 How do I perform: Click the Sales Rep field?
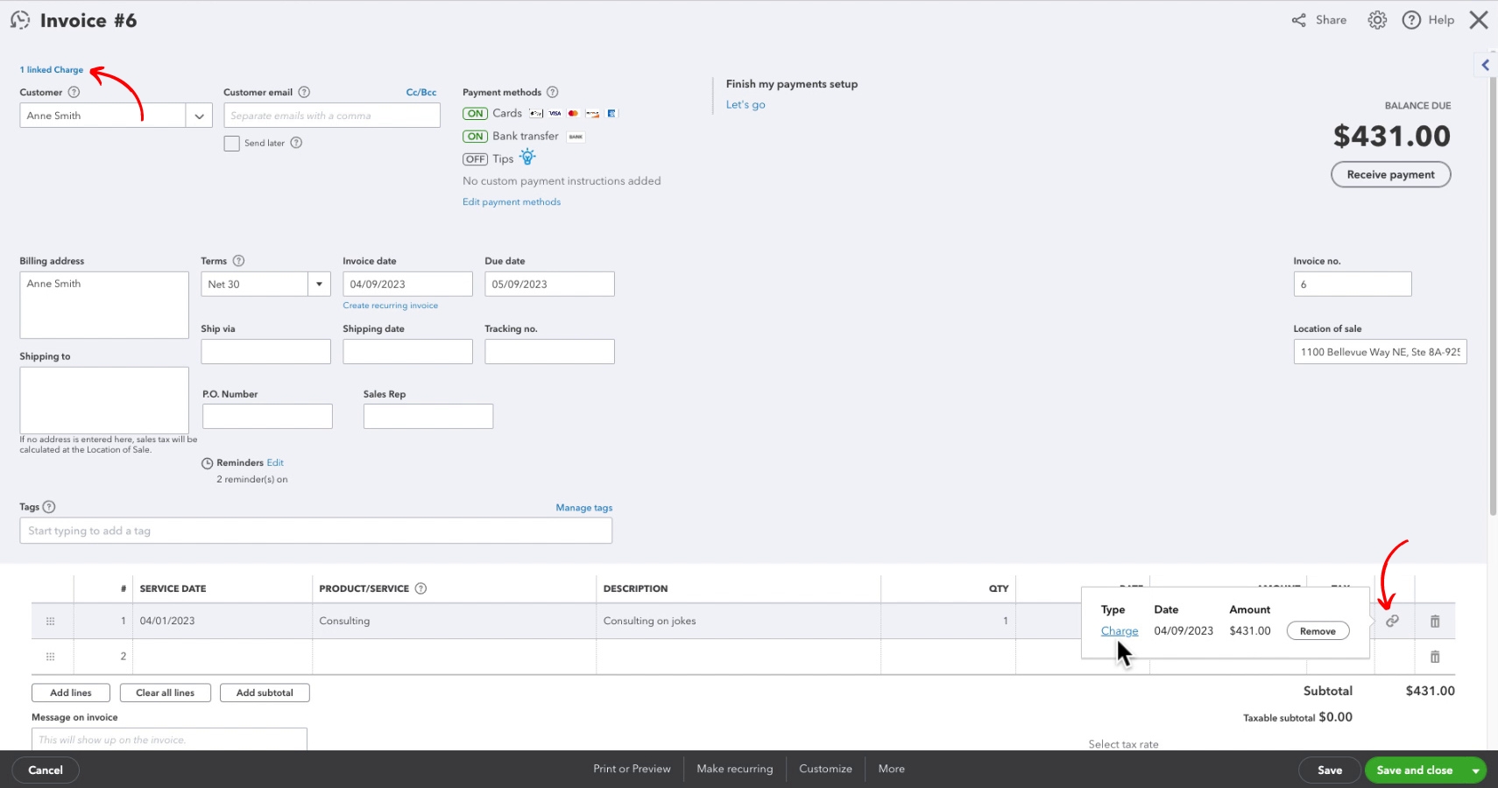[428, 416]
